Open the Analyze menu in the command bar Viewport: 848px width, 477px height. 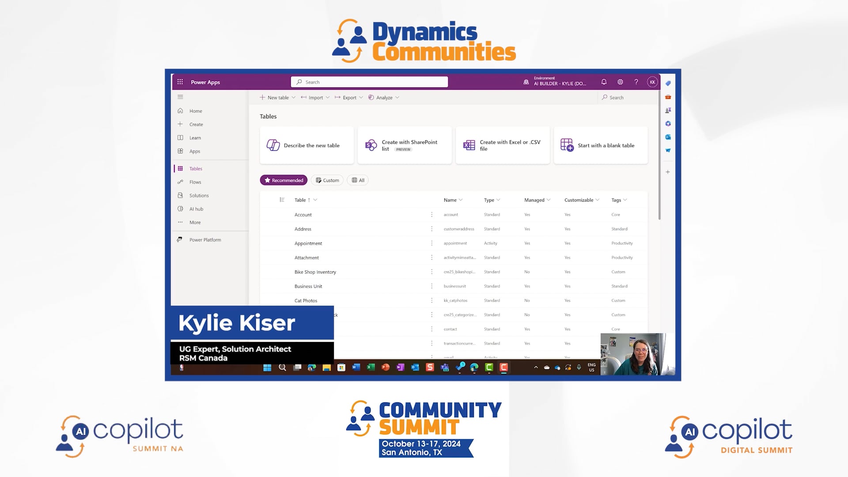383,97
